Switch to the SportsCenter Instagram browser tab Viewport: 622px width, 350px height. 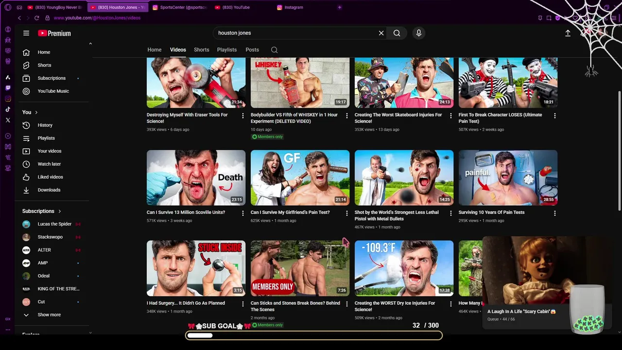tap(180, 7)
